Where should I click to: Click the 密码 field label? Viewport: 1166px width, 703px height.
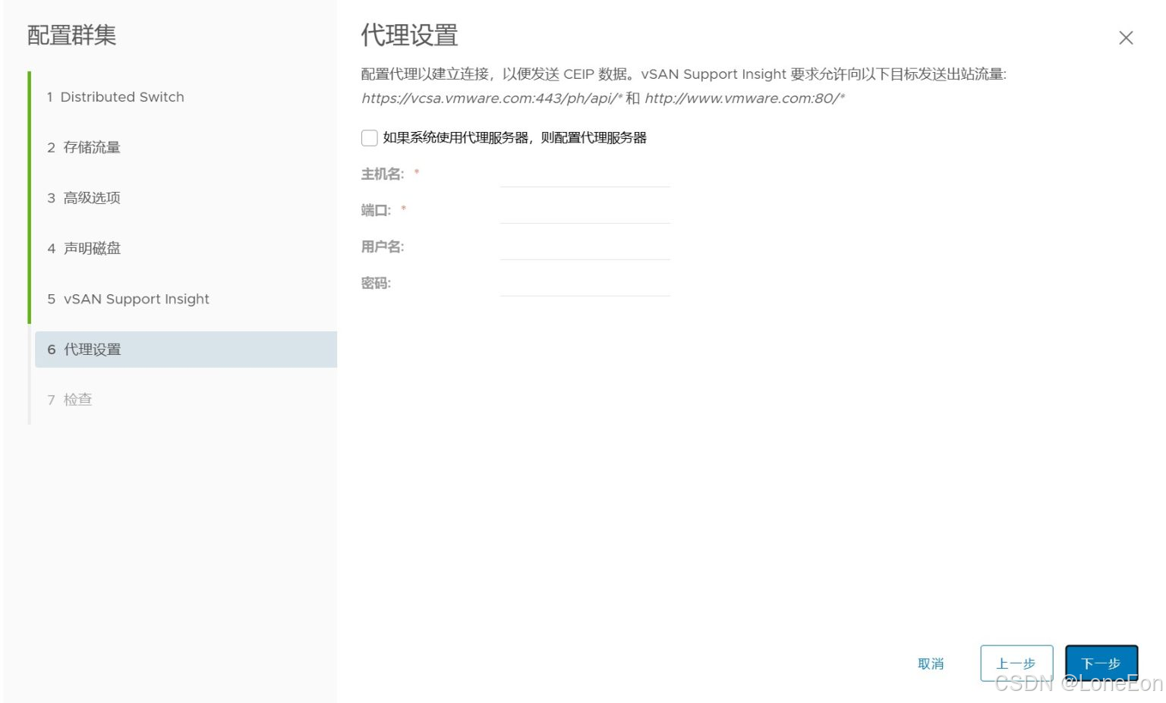click(376, 283)
